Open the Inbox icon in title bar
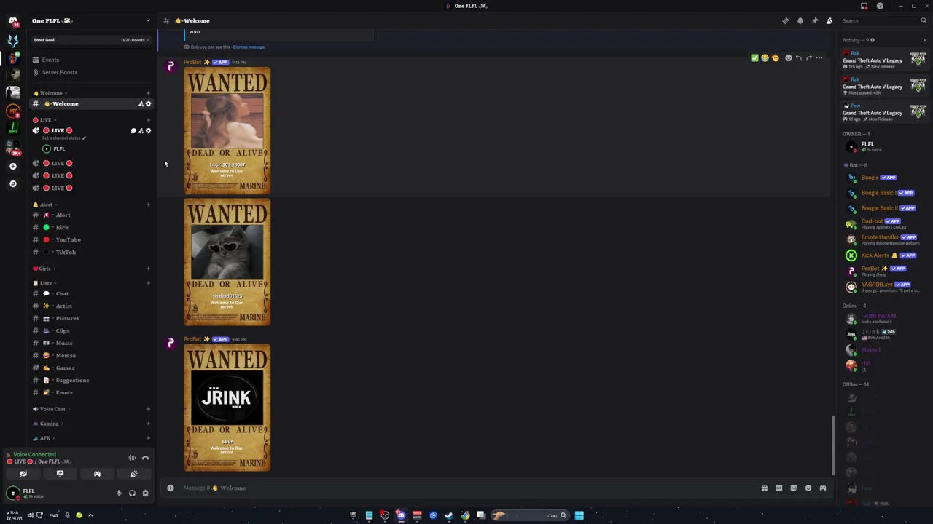933x524 pixels. 864,6
